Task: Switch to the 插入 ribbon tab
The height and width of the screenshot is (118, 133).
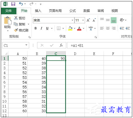Action: pos(38,11)
